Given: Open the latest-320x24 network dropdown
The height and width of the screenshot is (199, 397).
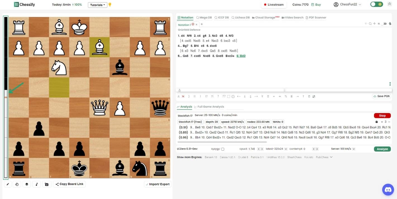Looking at the screenshot, I should 276,149.
